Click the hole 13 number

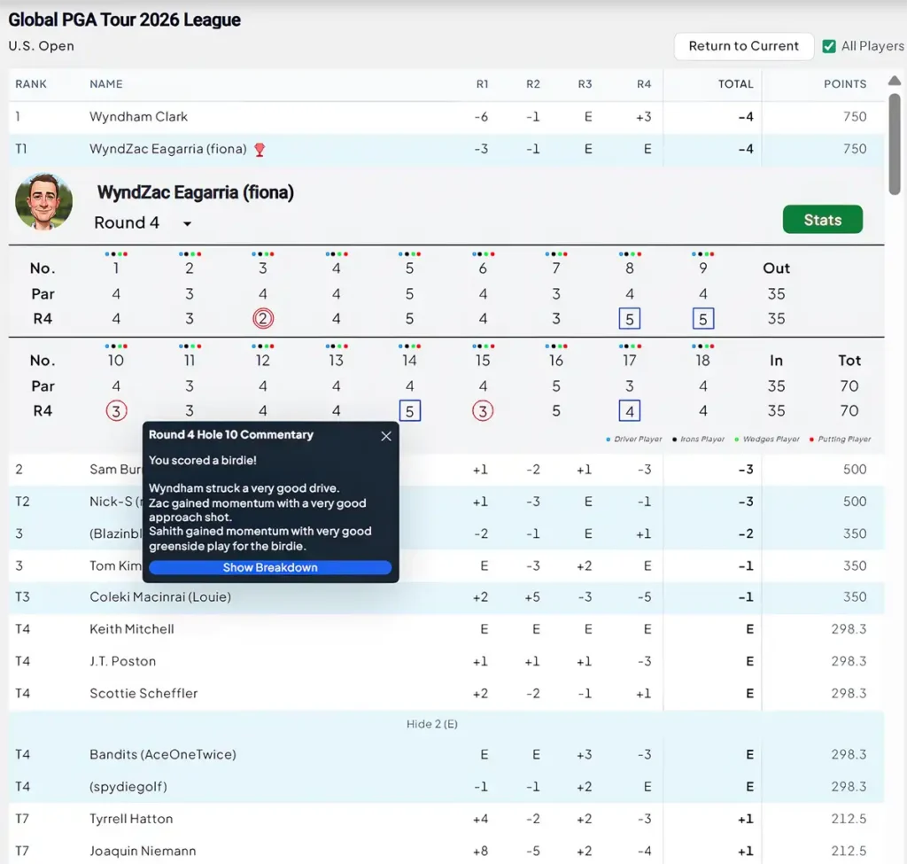point(336,361)
